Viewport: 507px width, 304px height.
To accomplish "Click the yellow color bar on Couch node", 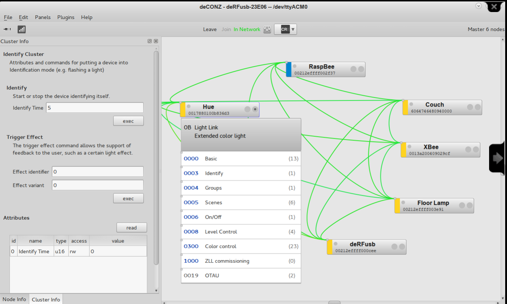I will 405,107.
